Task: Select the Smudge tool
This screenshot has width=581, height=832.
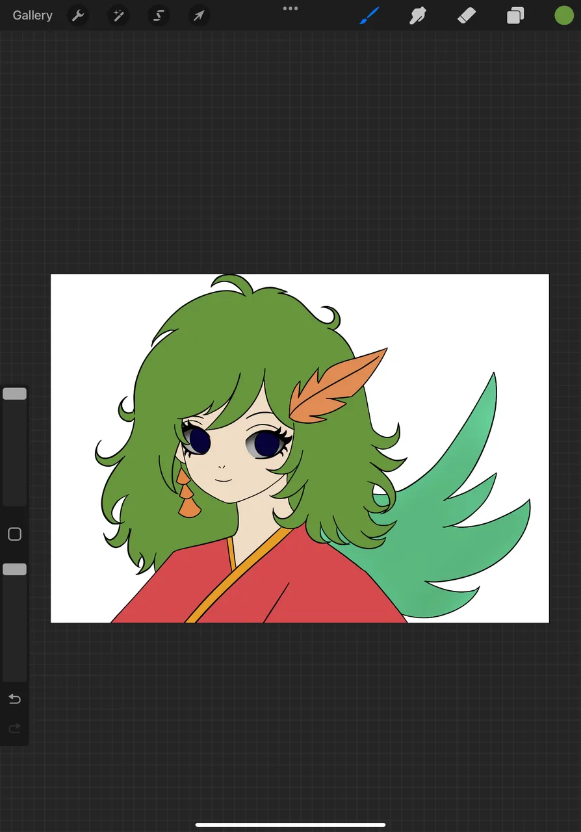Action: (x=417, y=16)
